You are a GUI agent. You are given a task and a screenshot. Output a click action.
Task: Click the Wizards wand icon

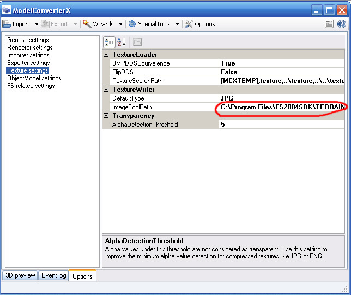[87, 24]
